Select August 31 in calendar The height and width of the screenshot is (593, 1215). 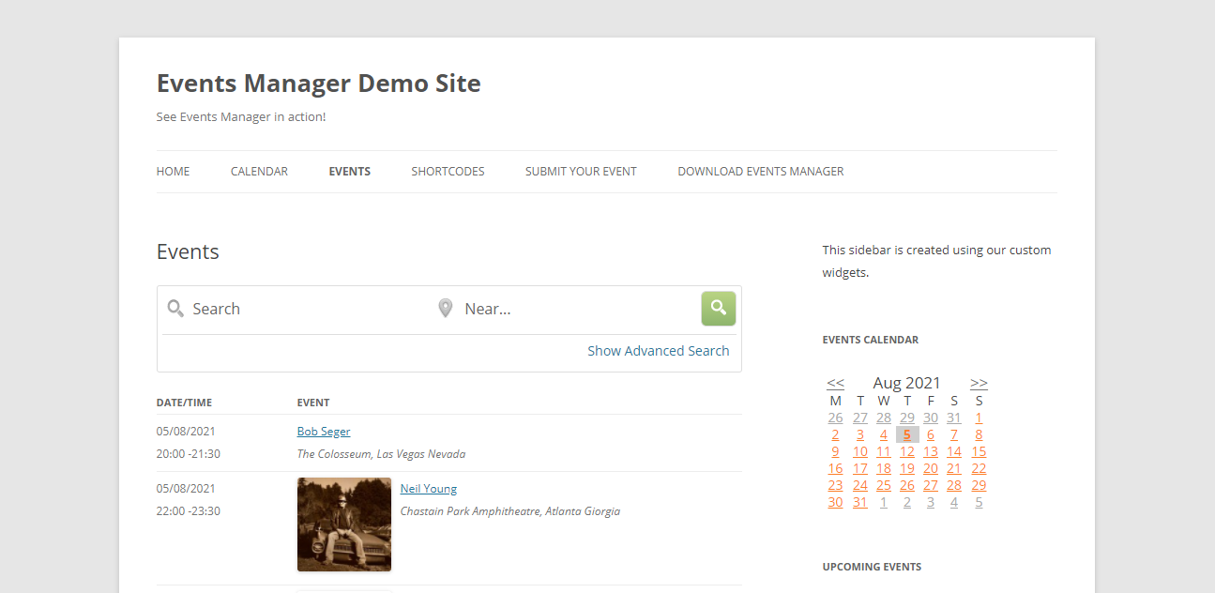(860, 502)
